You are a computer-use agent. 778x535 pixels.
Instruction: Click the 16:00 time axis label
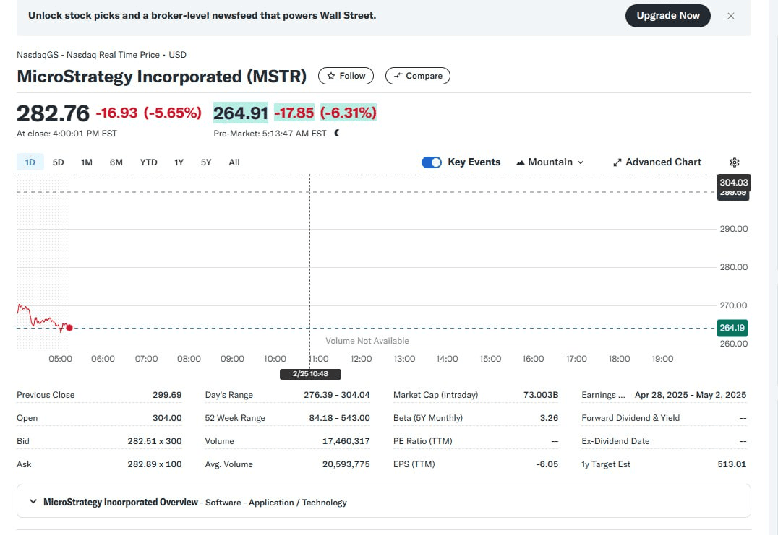[533, 359]
